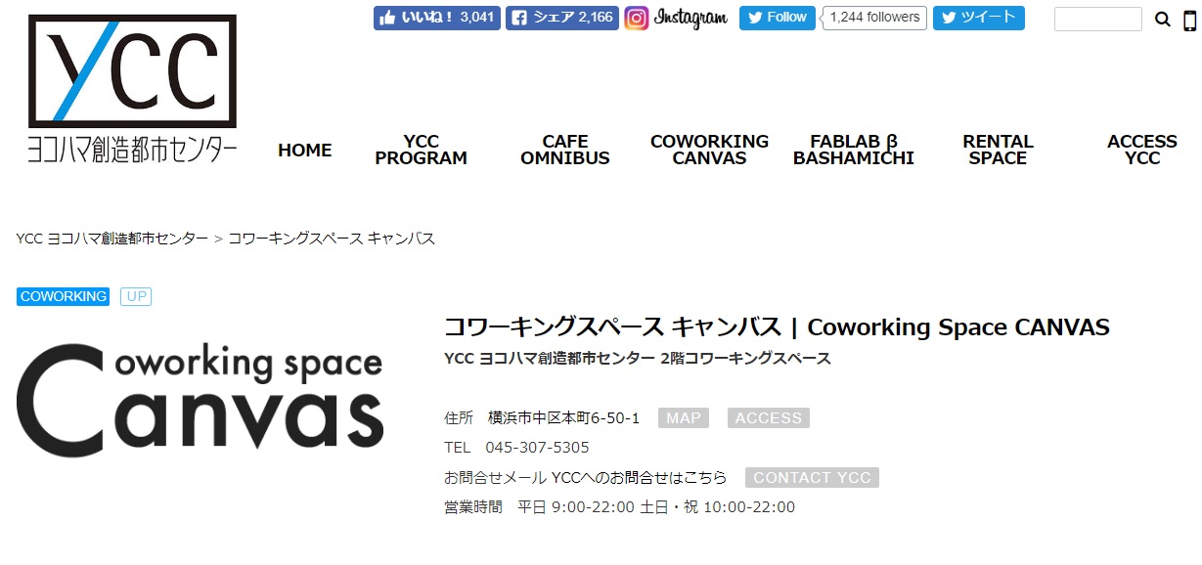1202x565 pixels.
Task: Click the Facebook Share button
Action: (561, 18)
